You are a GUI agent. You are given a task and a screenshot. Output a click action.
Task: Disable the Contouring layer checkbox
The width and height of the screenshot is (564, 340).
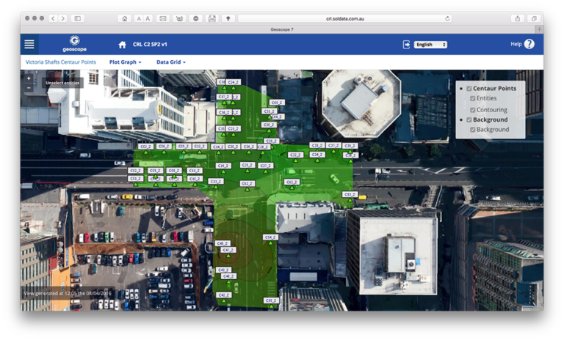point(473,110)
